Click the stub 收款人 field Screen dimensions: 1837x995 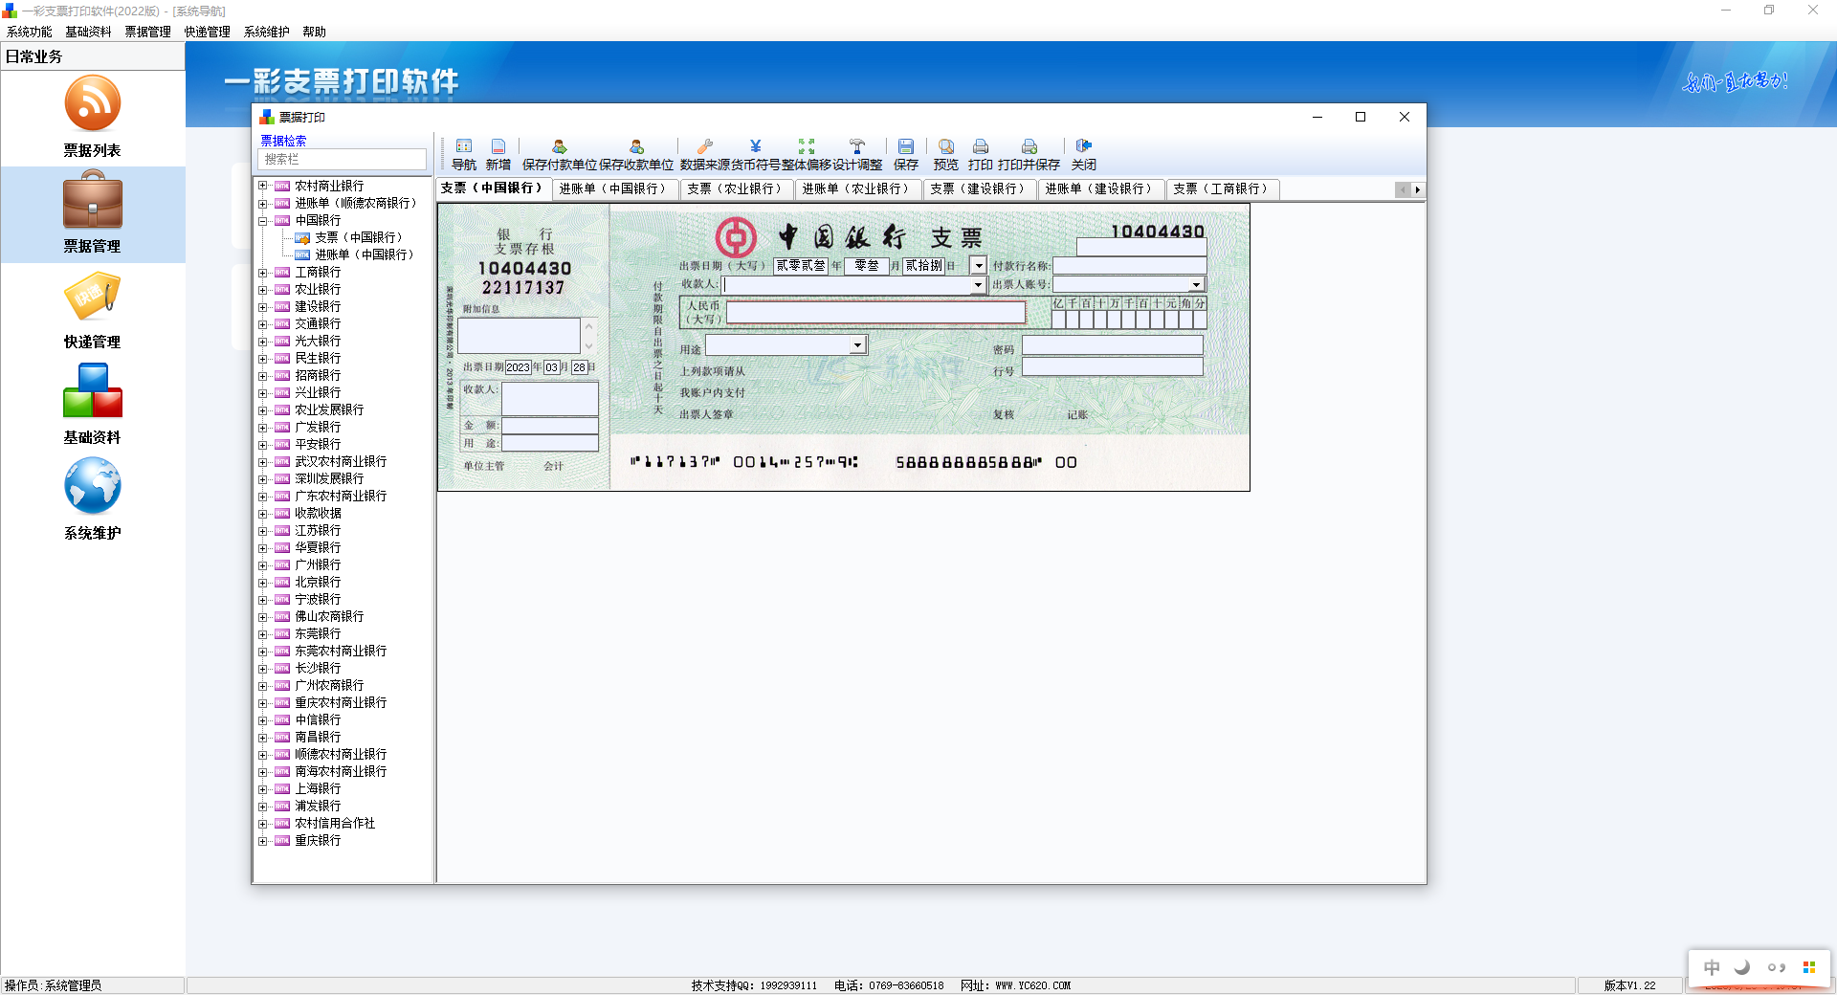(550, 398)
